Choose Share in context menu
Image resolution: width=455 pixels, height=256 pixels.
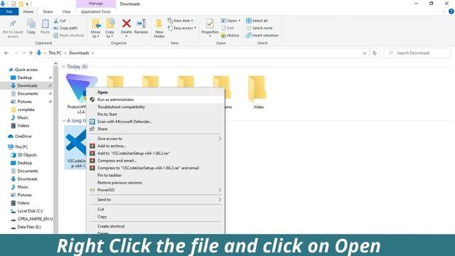tap(156, 129)
